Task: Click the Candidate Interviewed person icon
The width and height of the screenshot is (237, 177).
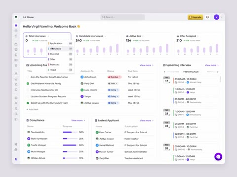Action: tap(77, 36)
